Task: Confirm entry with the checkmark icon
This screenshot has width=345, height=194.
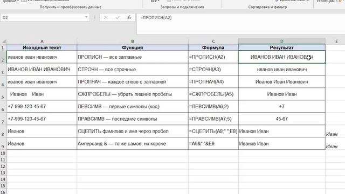Action: 118,17
